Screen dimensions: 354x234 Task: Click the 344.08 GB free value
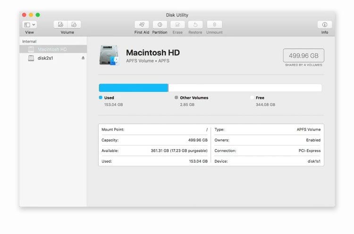265,105
